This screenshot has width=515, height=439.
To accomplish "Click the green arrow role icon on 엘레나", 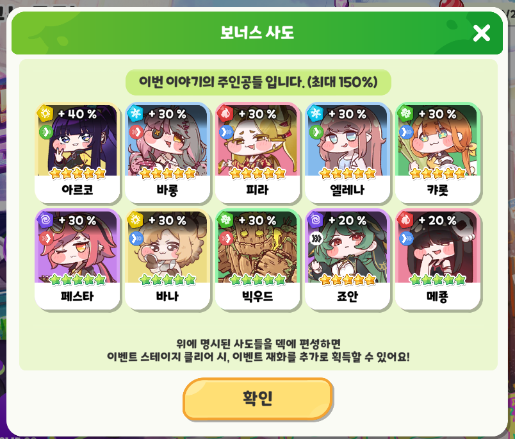I will click(316, 132).
